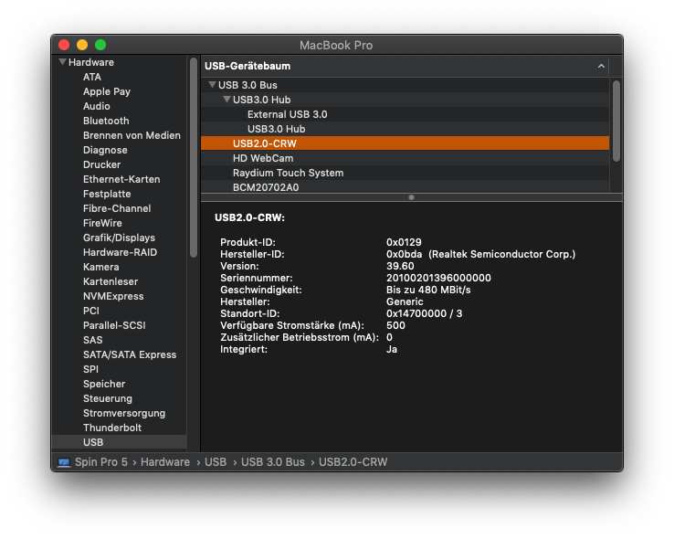The height and width of the screenshot is (539, 674).
Task: Click the device tree vertical scrollbar
Action: [616, 121]
